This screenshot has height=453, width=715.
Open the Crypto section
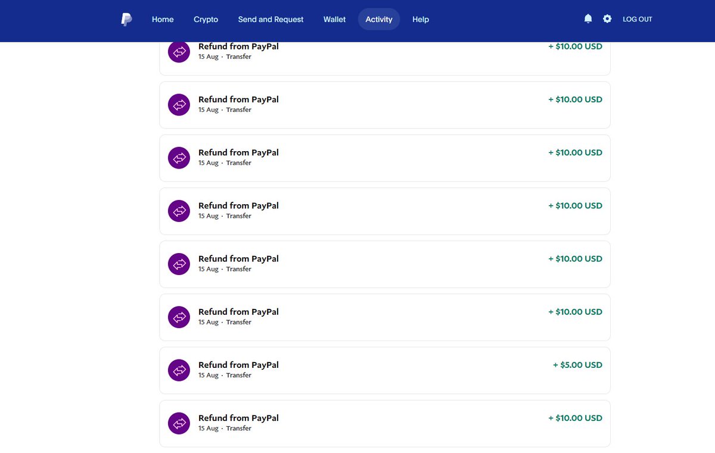click(206, 20)
